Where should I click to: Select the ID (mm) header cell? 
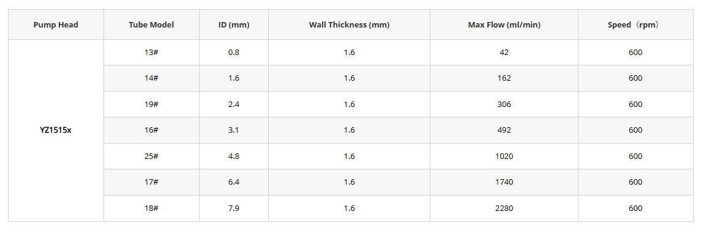click(x=234, y=24)
